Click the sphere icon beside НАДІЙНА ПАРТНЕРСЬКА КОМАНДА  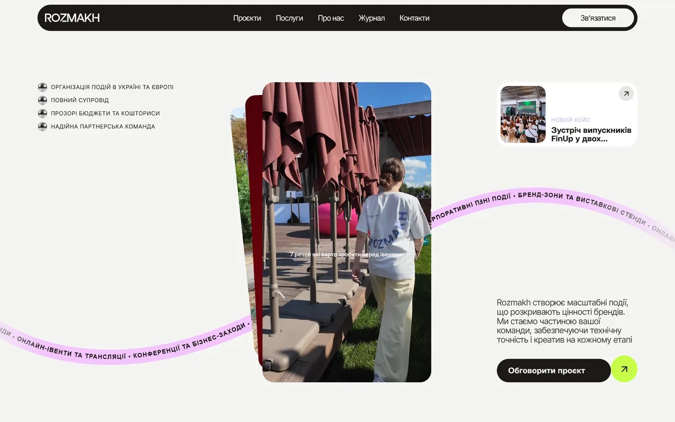pyautogui.click(x=43, y=127)
